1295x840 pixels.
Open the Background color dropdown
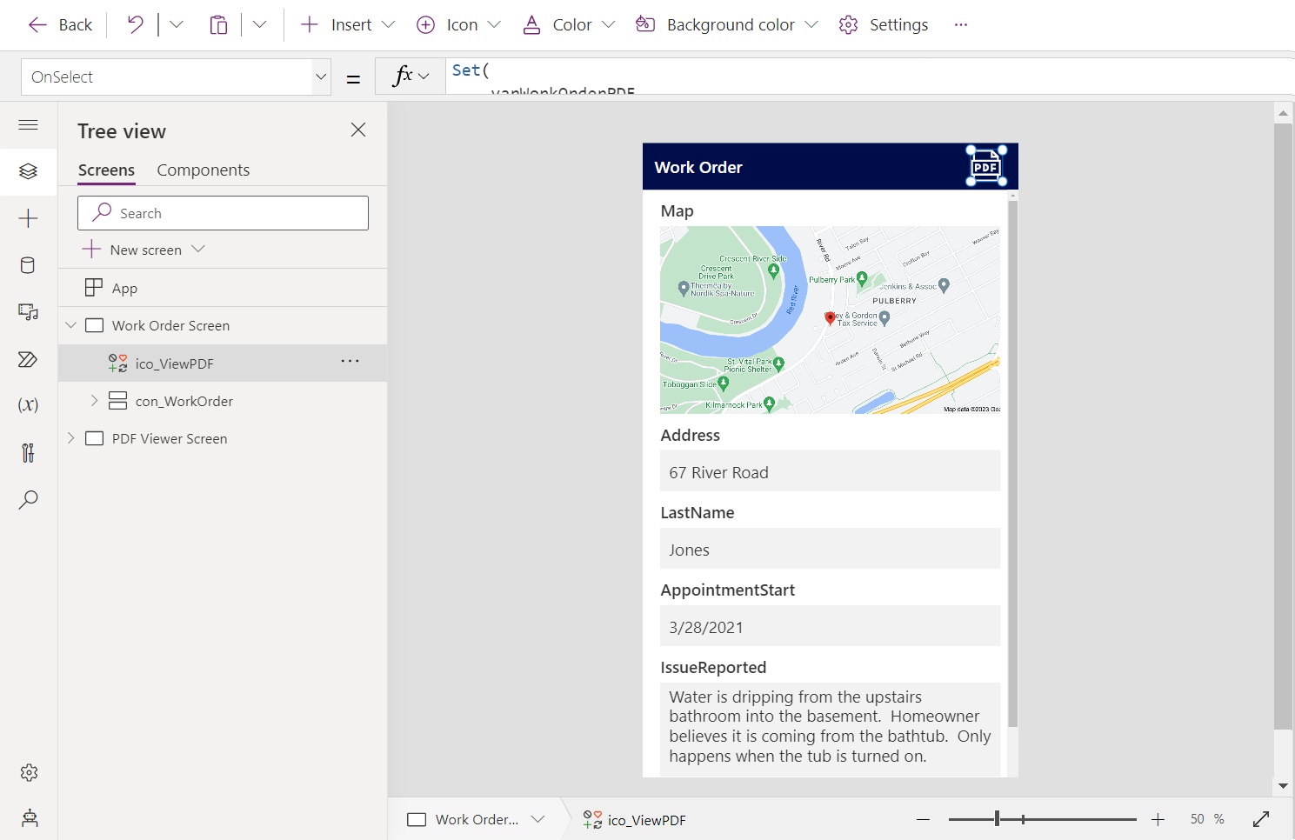coord(812,24)
